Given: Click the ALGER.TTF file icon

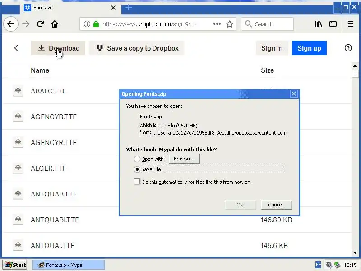Looking at the screenshot, I should 18,168.
